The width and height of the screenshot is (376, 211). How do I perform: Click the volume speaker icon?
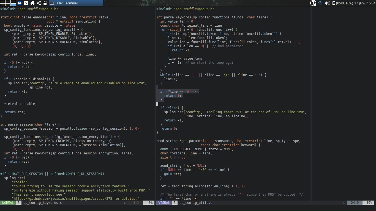click(x=327, y=3)
